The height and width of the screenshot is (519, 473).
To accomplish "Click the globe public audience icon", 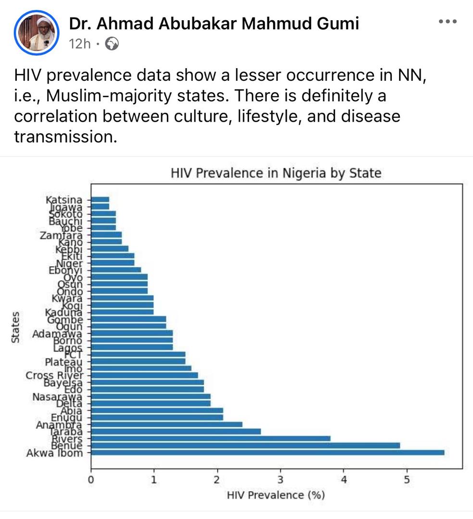I will 112,44.
